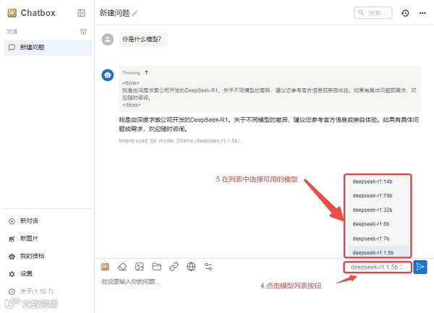Clear the conversation with the eraser icon
Screen dimensions: 434x313
pyautogui.click(x=122, y=267)
